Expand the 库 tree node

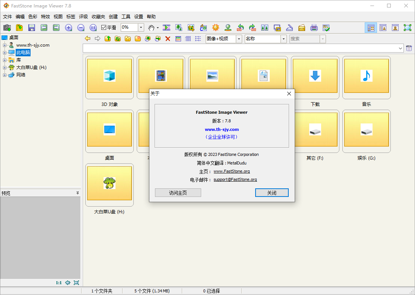[x=4, y=60]
